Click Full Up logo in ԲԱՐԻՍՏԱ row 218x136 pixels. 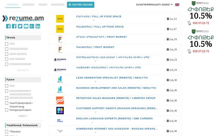tap(60, 19)
